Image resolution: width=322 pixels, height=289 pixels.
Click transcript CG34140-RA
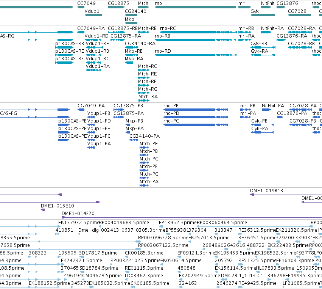pyautogui.click(x=140, y=44)
